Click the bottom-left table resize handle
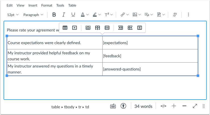This screenshot has width=210, height=115. [x=7, y=76]
